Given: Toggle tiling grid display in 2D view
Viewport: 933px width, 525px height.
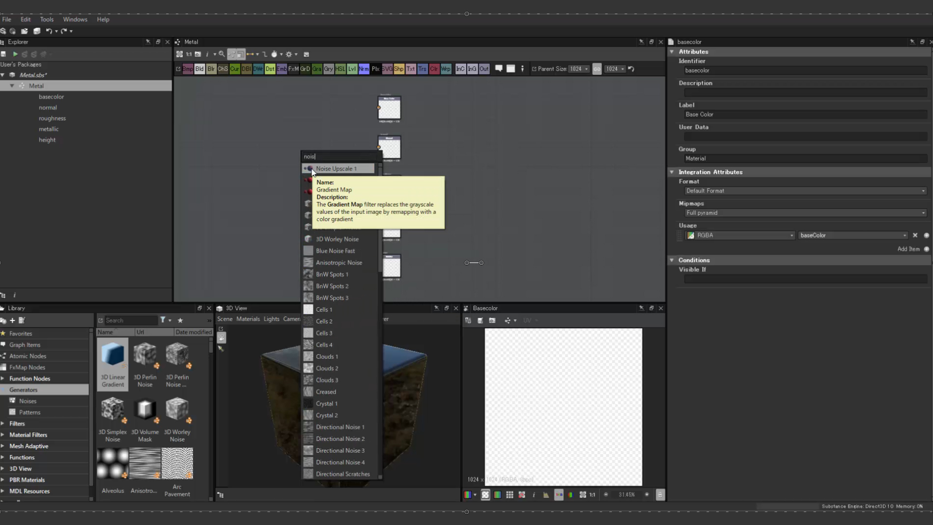Looking at the screenshot, I should tap(509, 495).
